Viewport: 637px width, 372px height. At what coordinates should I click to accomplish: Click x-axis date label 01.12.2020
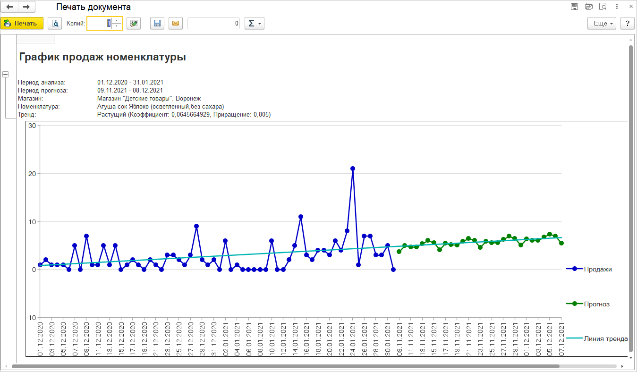click(x=40, y=339)
